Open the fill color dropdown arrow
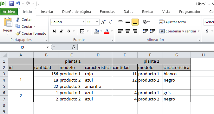Screen dimensions: 214x114 click(101, 31)
